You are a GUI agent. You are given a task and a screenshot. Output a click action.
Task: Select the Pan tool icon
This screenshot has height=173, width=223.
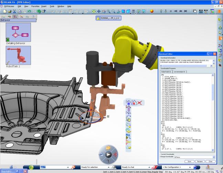[99, 11]
